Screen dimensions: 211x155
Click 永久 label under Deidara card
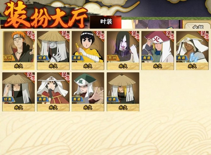pyautogui.click(x=123, y=108)
